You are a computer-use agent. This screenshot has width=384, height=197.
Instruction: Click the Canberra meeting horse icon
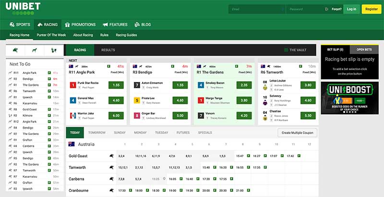point(112,179)
